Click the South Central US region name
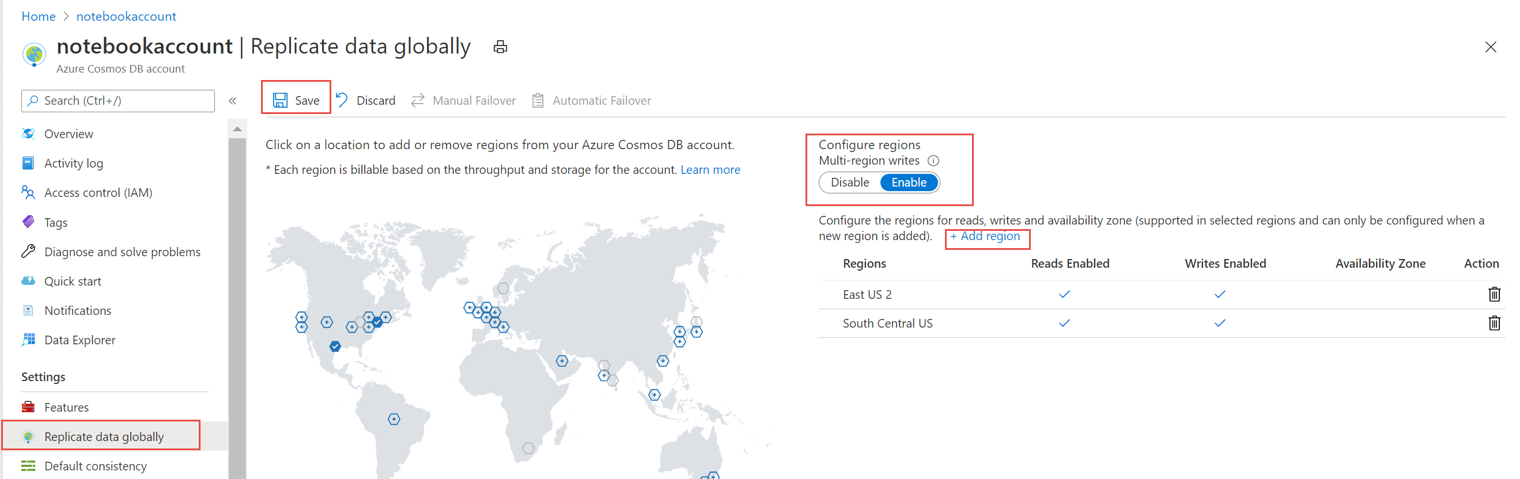The image size is (1520, 479). point(887,324)
